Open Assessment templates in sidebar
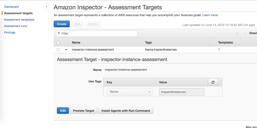 (x=19, y=20)
